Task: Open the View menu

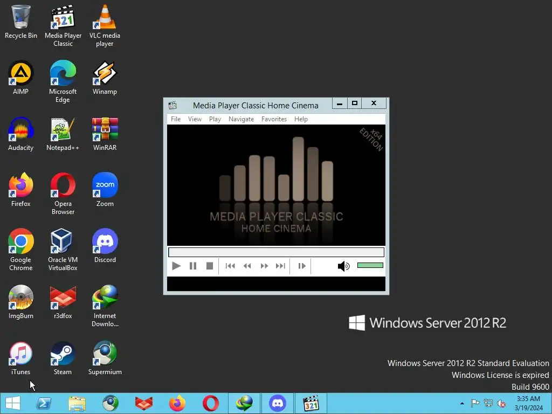Action: pyautogui.click(x=195, y=119)
